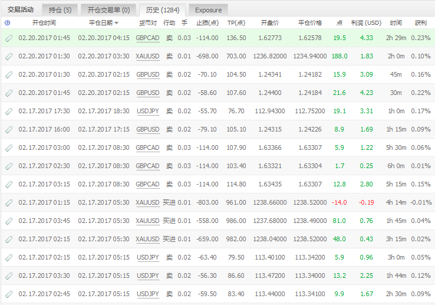Select the duration 6h 0m

tap(396, 166)
